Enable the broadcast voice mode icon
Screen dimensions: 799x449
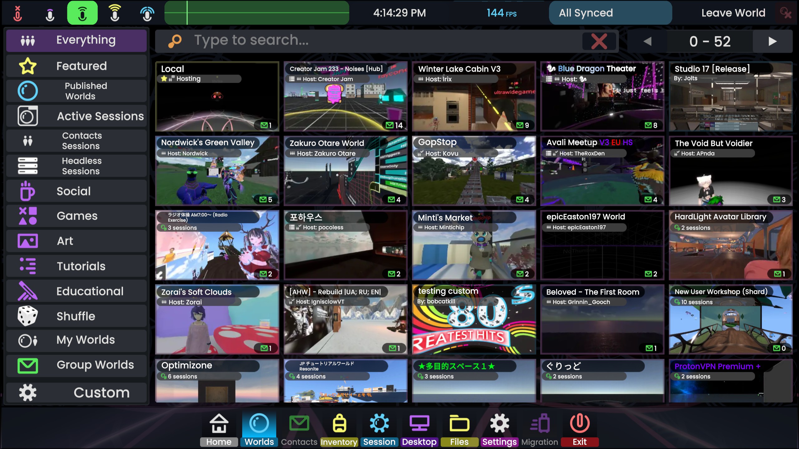coord(147,13)
